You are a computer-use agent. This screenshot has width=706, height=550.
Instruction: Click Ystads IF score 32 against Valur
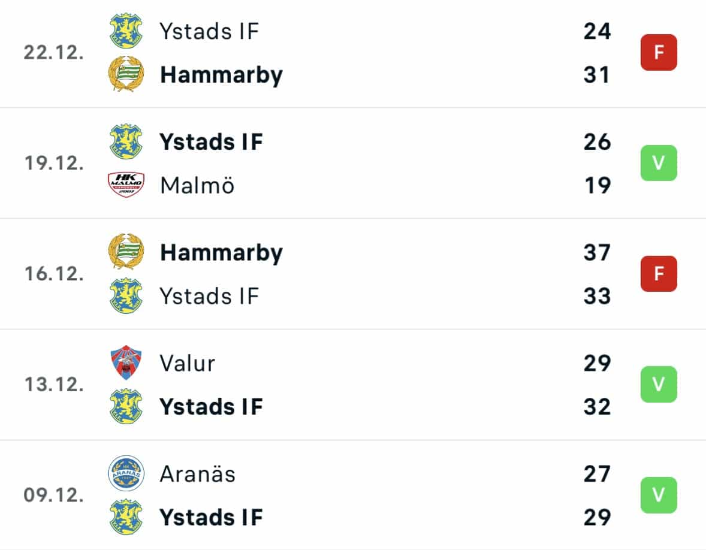[597, 406]
